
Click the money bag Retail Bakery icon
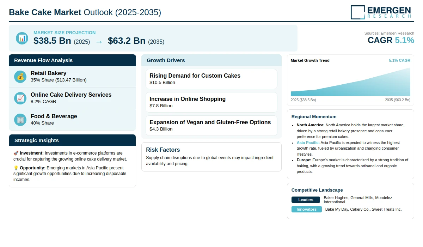pos(20,77)
